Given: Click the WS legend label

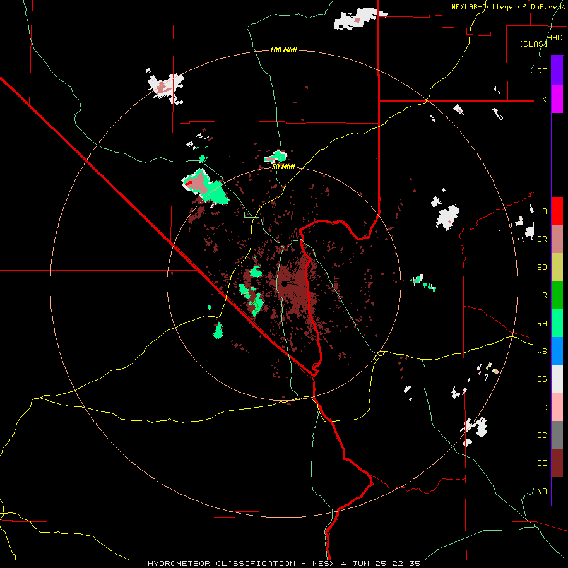Looking at the screenshot, I should click(x=541, y=352).
